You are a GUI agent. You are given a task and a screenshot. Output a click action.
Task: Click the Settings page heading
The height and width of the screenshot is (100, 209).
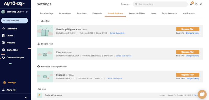tap(44, 4)
